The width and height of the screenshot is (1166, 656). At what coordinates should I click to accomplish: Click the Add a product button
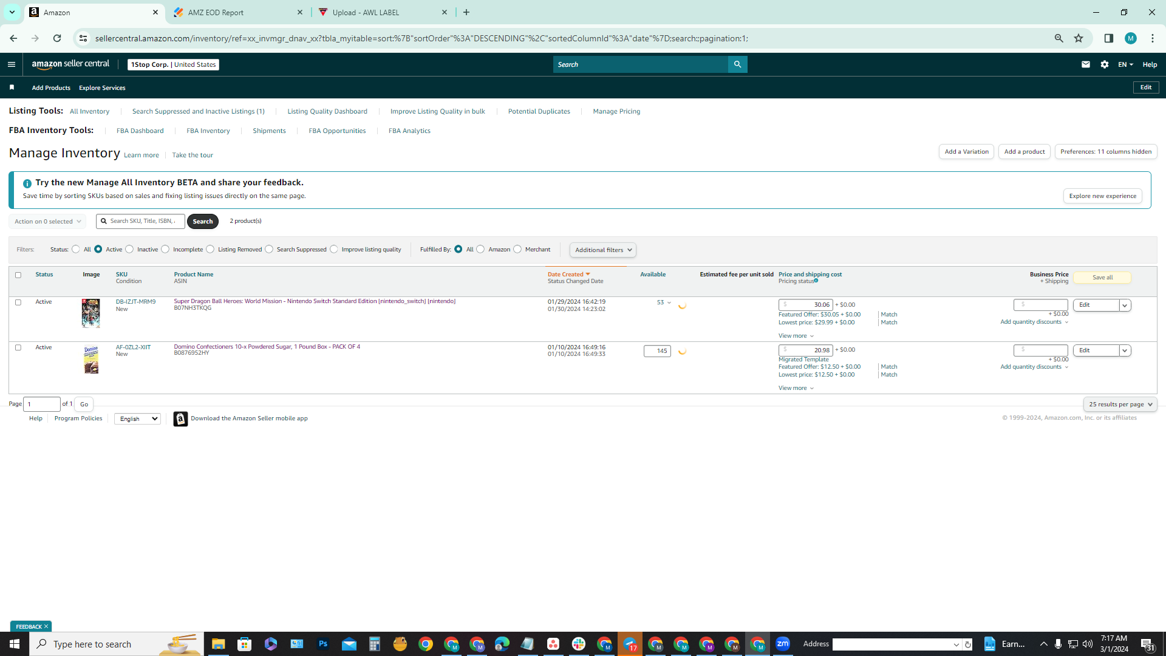click(1025, 152)
